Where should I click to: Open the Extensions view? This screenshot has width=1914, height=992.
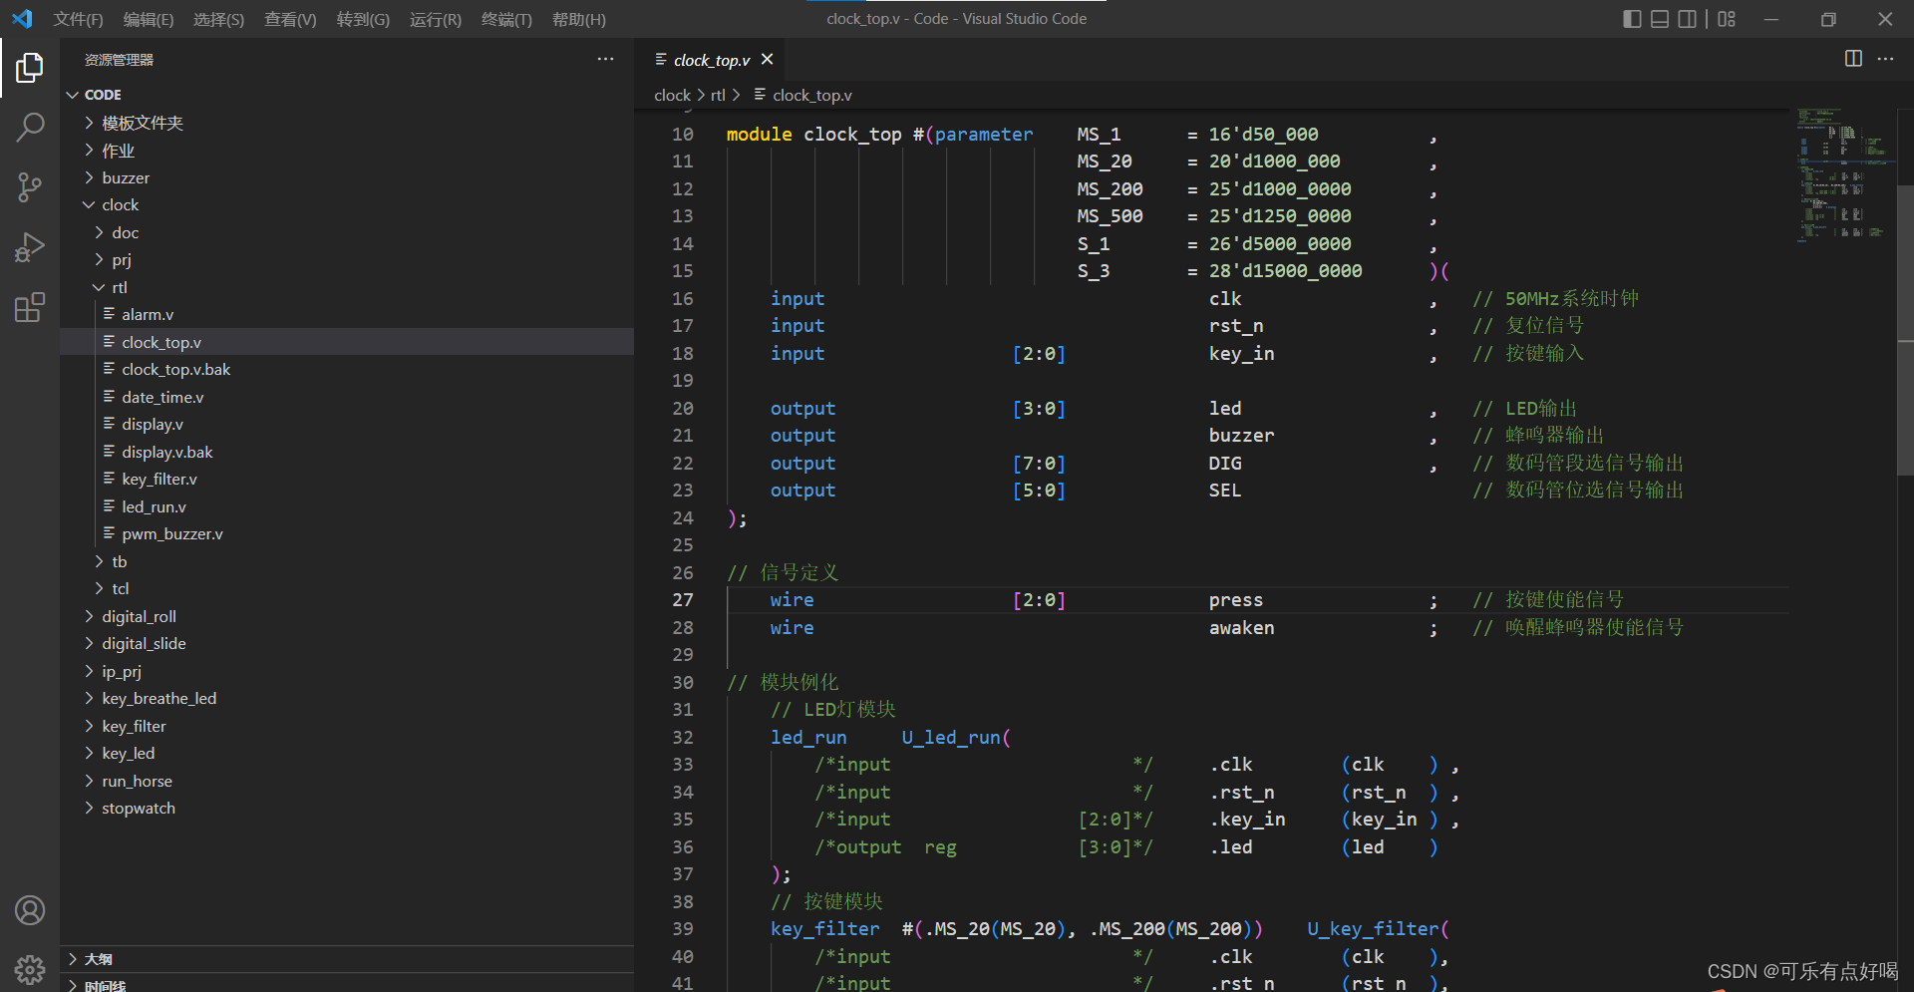30,307
